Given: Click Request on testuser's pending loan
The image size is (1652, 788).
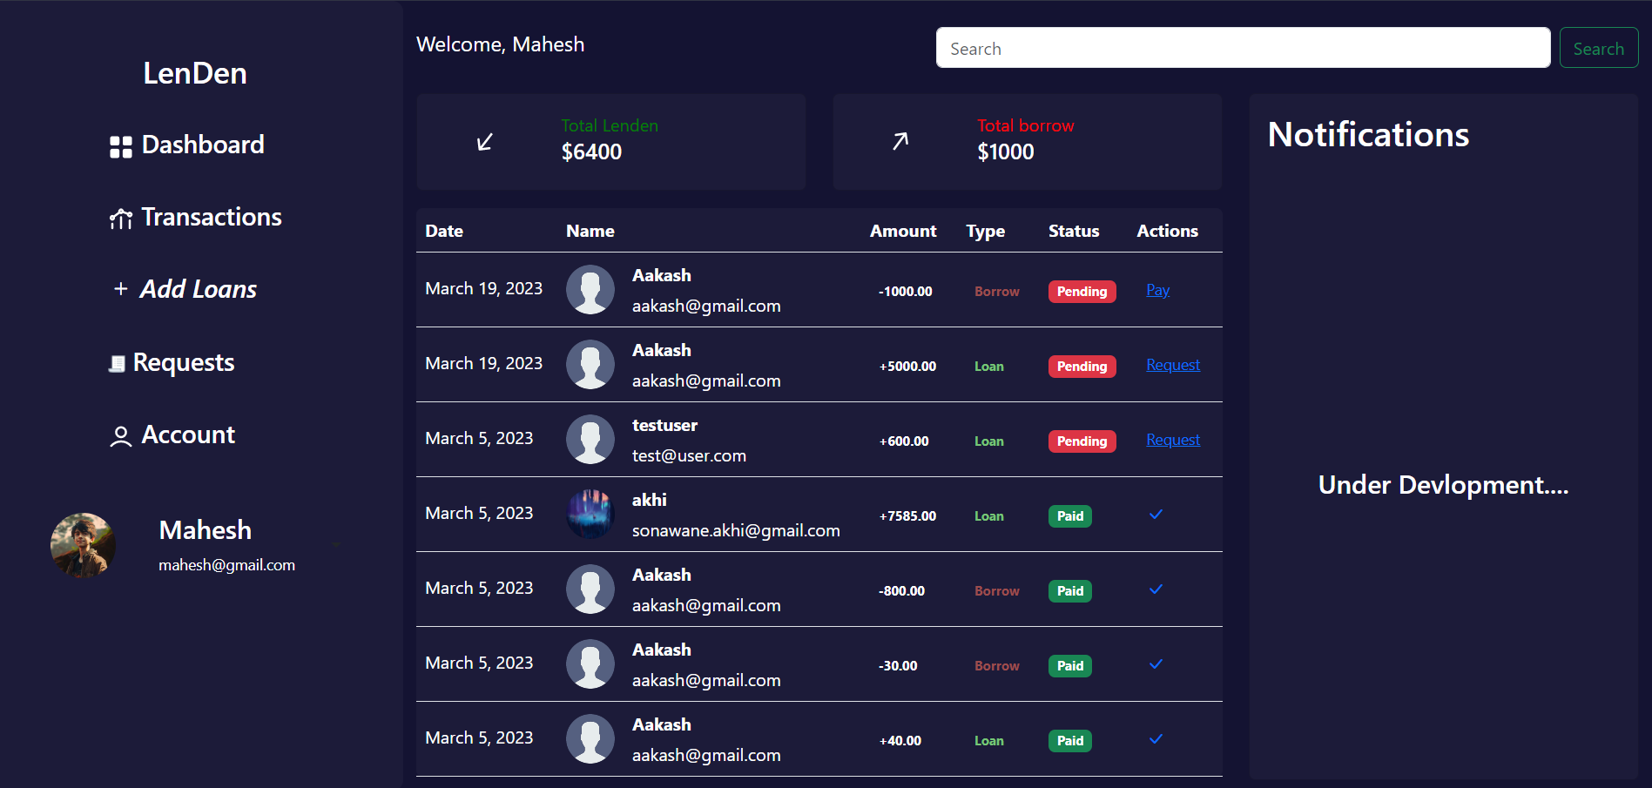Looking at the screenshot, I should click(x=1172, y=440).
